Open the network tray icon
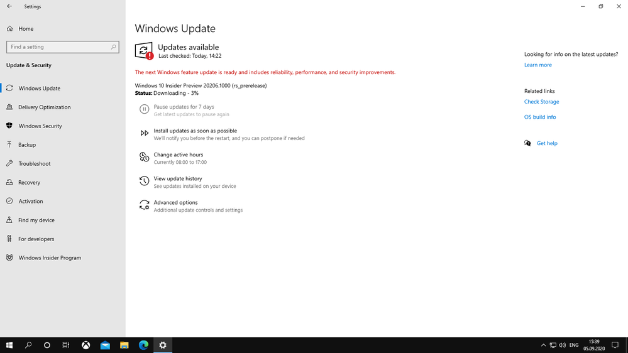 click(x=553, y=345)
